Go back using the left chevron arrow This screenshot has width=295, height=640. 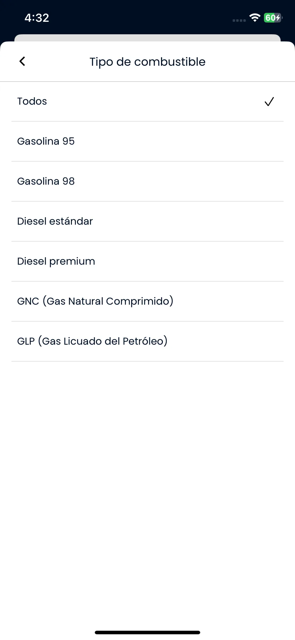(x=22, y=61)
